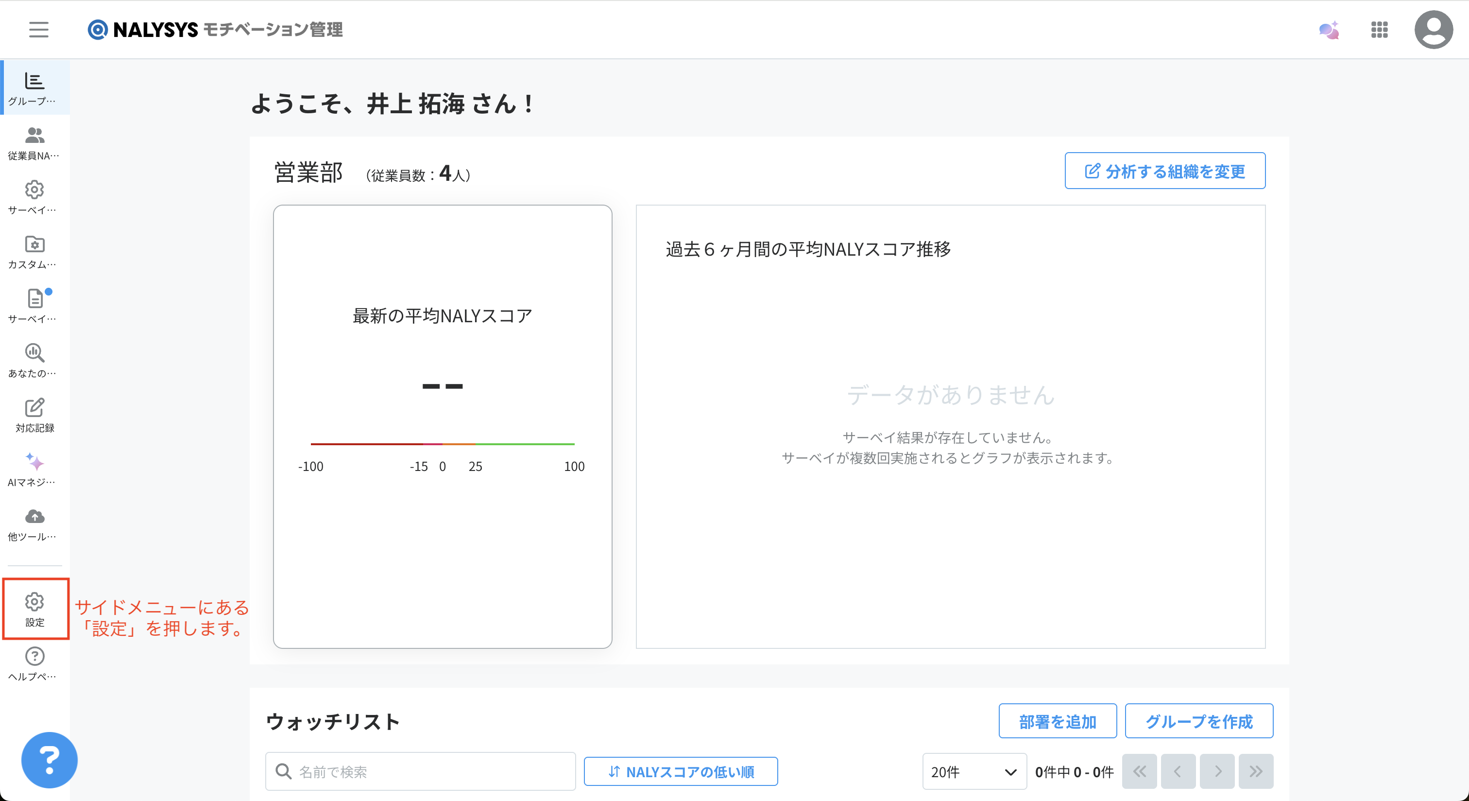Select the グループ… sidebar tab
Screen dimensions: 1469x801
34,88
